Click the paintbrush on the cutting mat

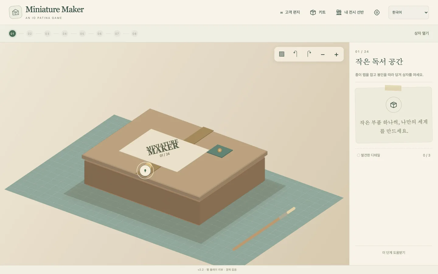pos(264,229)
